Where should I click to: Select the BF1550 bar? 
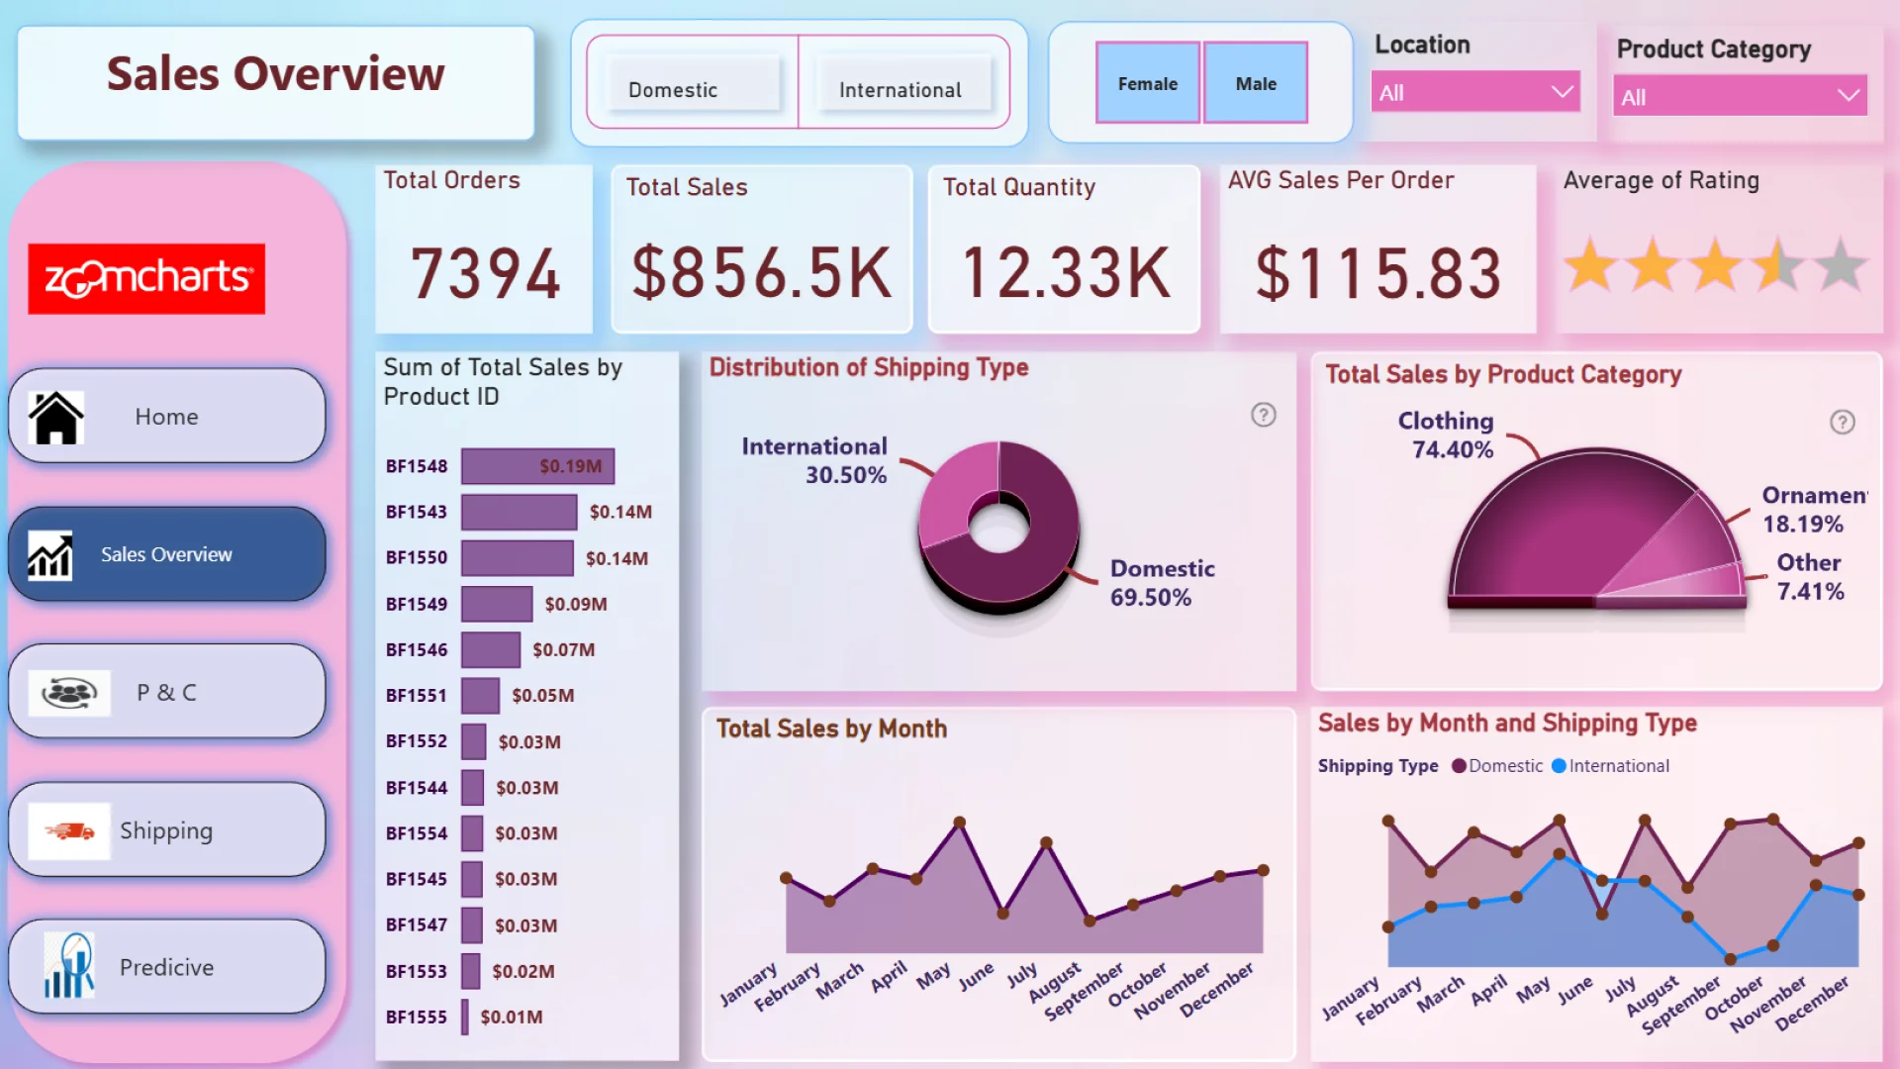pyautogui.click(x=517, y=558)
